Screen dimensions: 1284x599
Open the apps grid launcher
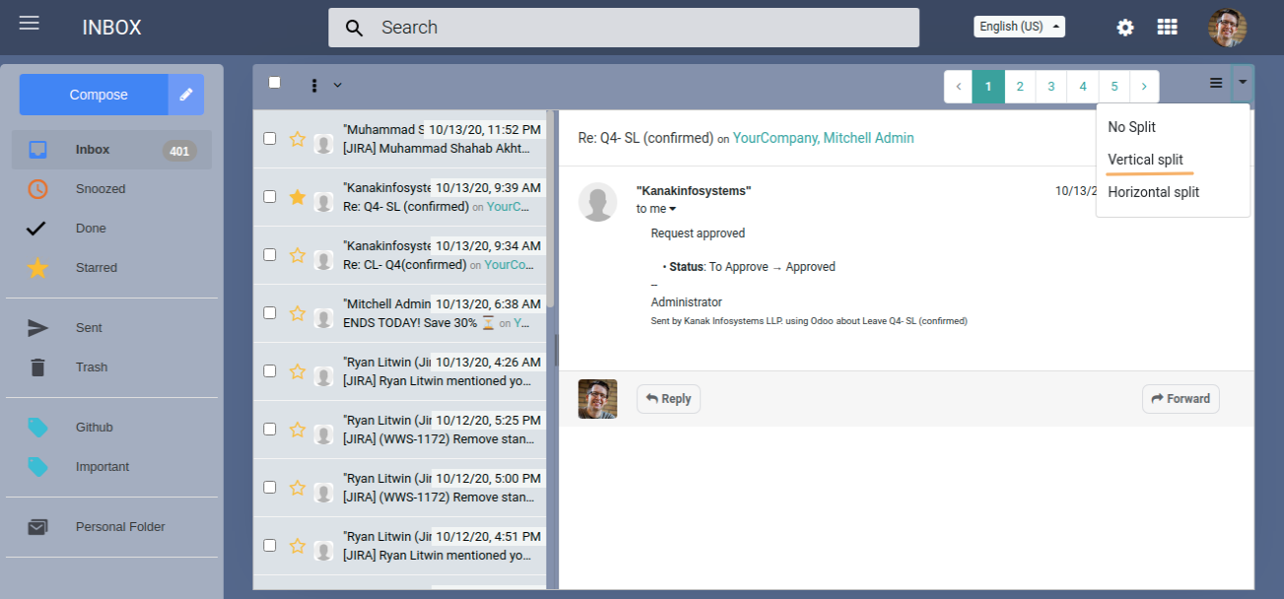coord(1168,28)
